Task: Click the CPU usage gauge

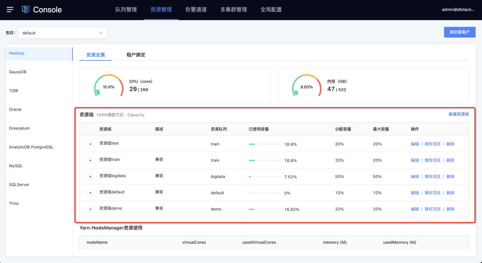Action: pyautogui.click(x=108, y=86)
